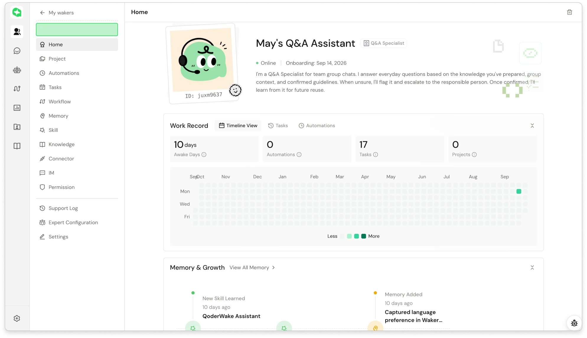This screenshot has width=587, height=338.
Task: Open Permission in the sidebar
Action: coord(77,187)
